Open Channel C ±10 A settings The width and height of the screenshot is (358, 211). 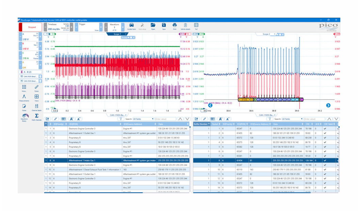(x=30, y=55)
